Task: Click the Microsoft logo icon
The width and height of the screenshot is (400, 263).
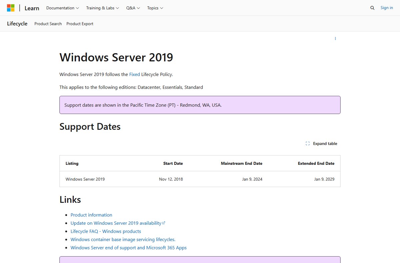Action: click(11, 8)
